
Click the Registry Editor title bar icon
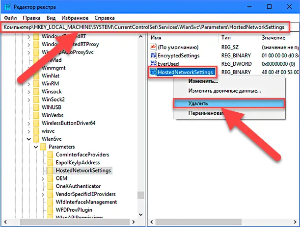point(8,7)
